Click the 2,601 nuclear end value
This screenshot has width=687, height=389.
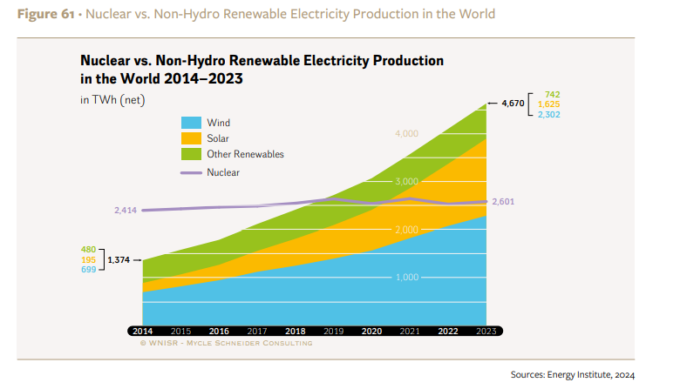[503, 202]
